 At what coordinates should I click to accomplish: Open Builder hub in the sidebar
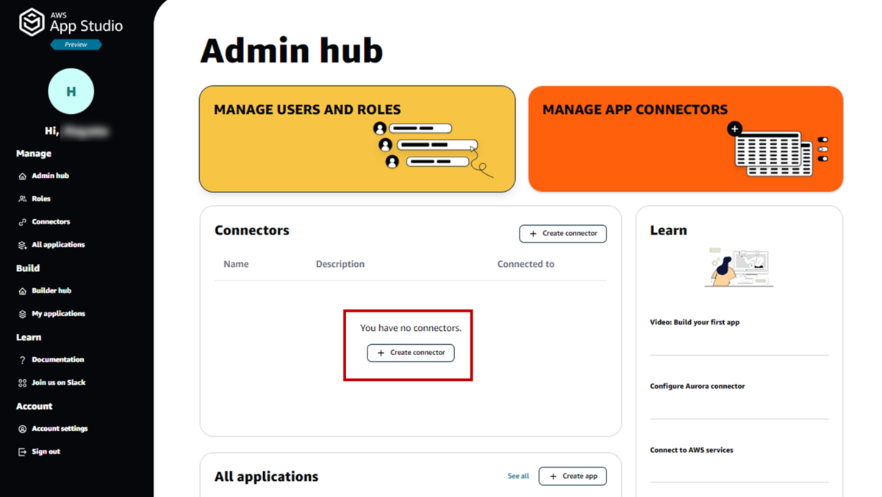click(x=51, y=290)
